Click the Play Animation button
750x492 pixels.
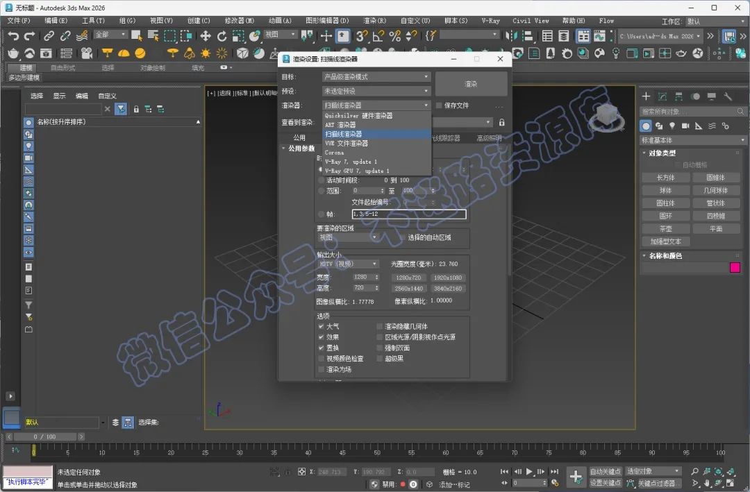click(x=529, y=471)
